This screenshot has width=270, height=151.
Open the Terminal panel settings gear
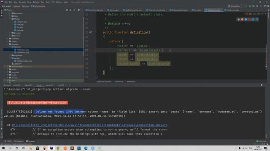[x=262, y=85]
